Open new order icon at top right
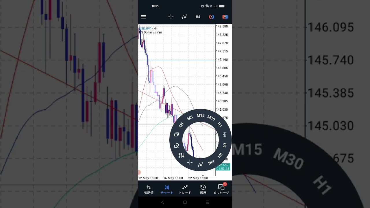 pyautogui.click(x=225, y=17)
